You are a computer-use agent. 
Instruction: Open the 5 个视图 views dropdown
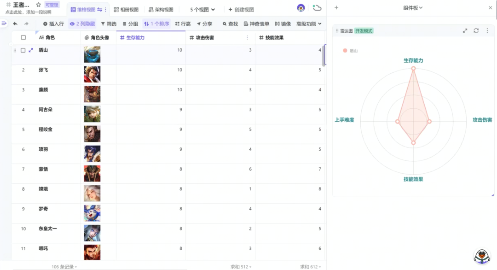click(202, 9)
